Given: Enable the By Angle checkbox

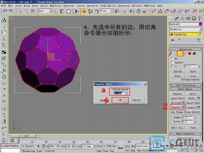Looking at the screenshot, I should pos(172,66).
